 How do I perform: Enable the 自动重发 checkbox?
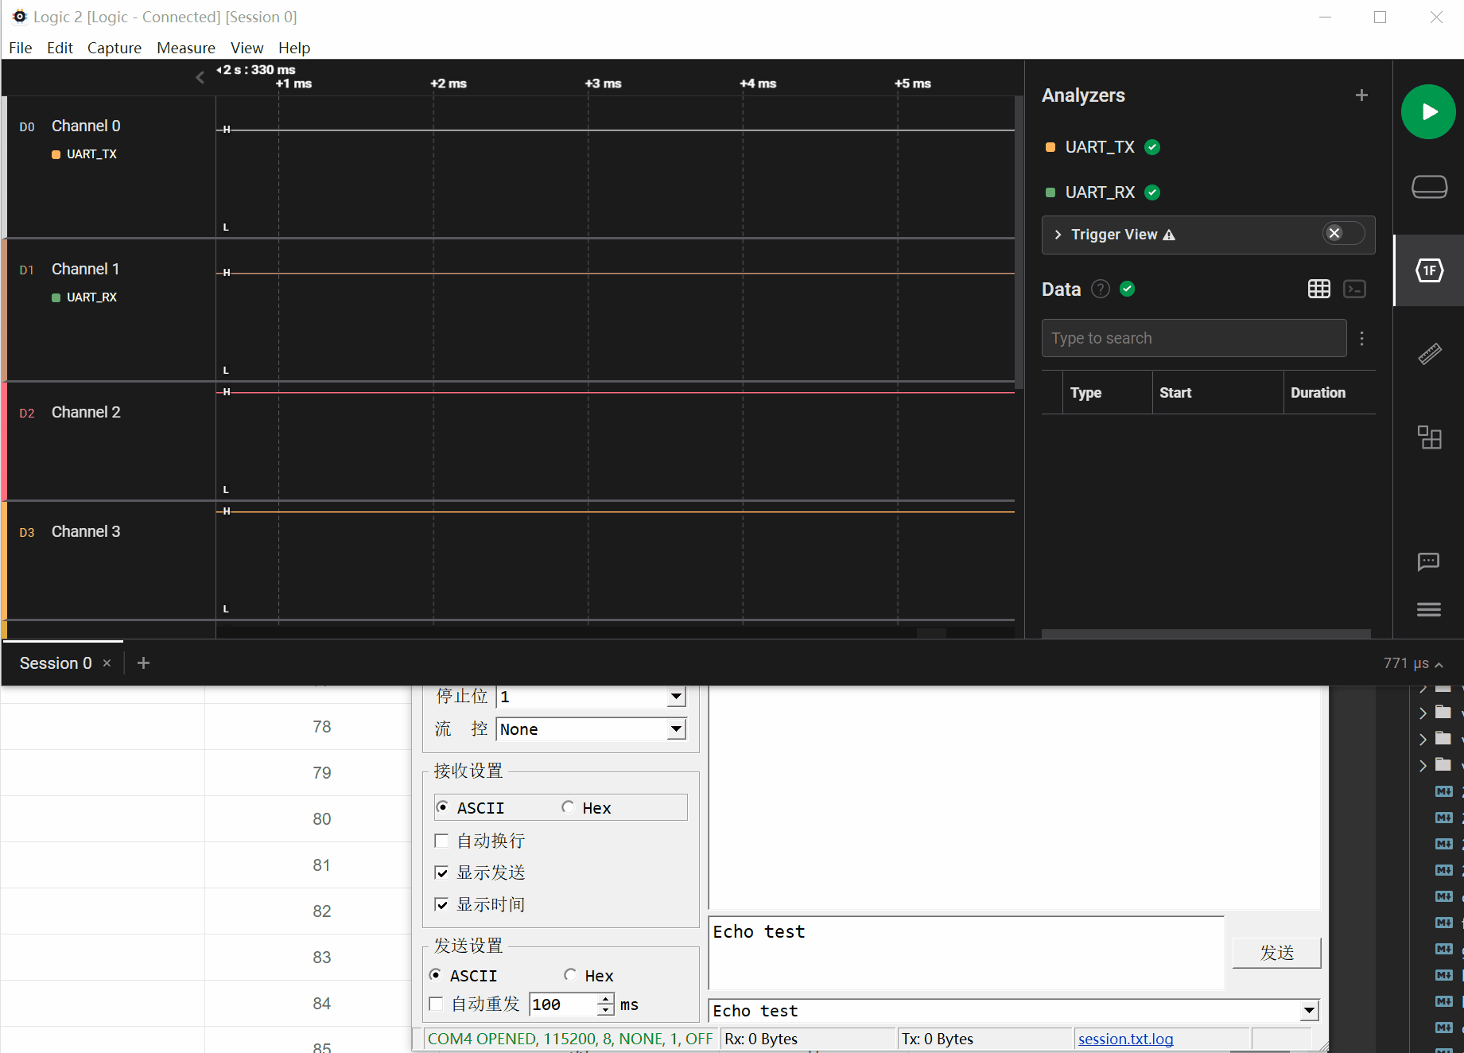click(x=436, y=1004)
